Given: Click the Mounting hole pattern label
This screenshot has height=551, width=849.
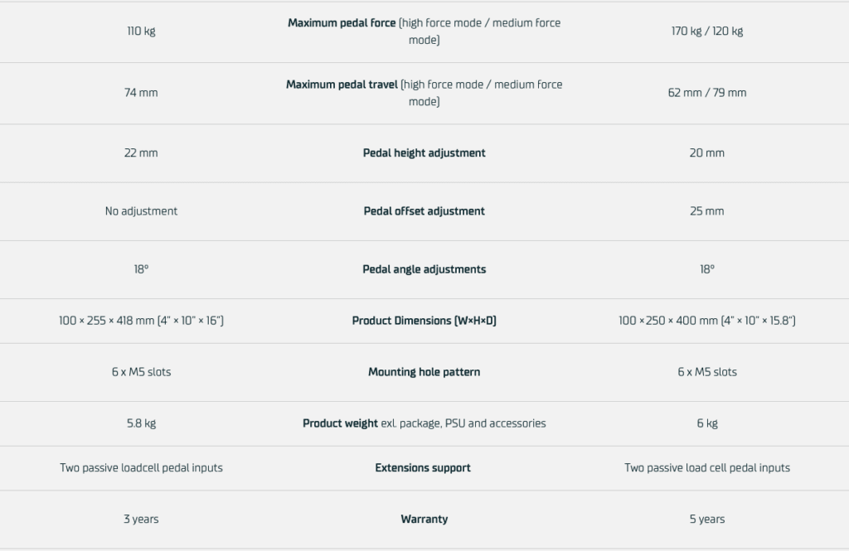Looking at the screenshot, I should 424,372.
